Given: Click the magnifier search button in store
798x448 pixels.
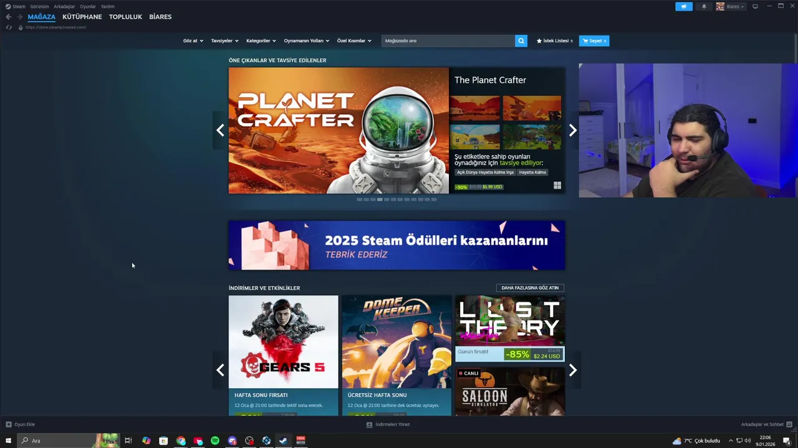Looking at the screenshot, I should click(x=521, y=40).
